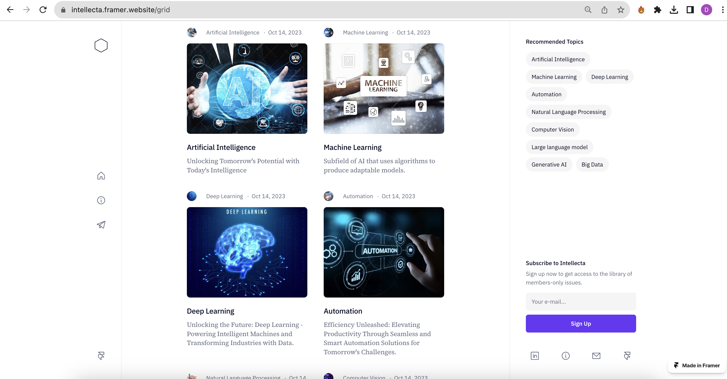Open the LinkedIn icon below Sign Up
Viewport: 727px width, 379px height.
pos(535,356)
